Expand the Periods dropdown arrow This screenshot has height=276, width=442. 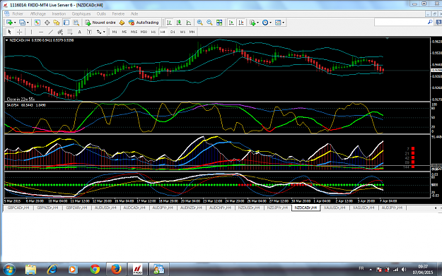pos(271,23)
